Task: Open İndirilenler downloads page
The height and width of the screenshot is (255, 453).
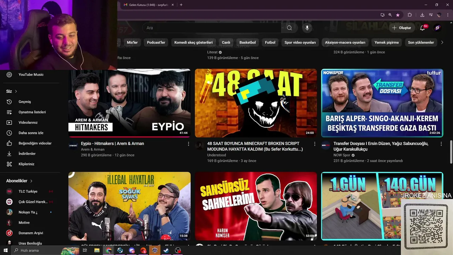Action: pos(27,154)
